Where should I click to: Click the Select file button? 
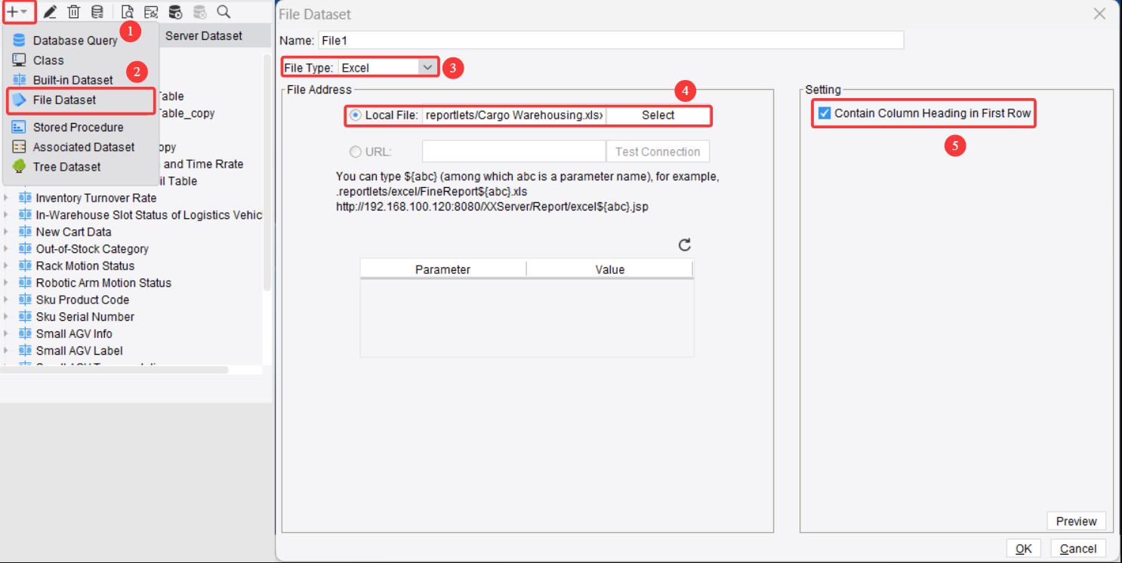[658, 115]
